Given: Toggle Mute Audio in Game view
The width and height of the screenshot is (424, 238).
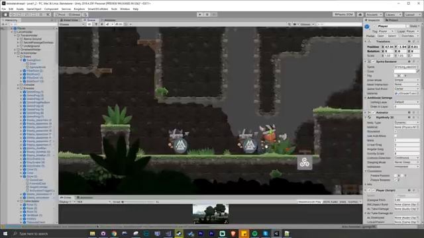Looking at the screenshot, I should point(330,202).
